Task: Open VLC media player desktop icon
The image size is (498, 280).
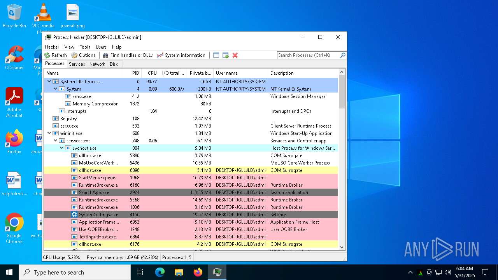Action: (x=43, y=18)
